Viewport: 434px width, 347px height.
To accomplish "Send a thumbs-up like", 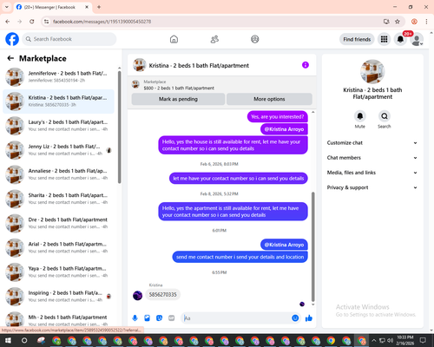I will click(309, 318).
